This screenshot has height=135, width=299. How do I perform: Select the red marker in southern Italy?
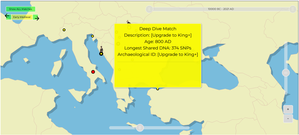pos(93,72)
